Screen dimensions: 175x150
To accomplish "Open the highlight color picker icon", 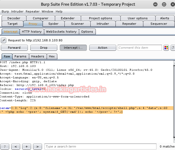I will click(x=166, y=48).
